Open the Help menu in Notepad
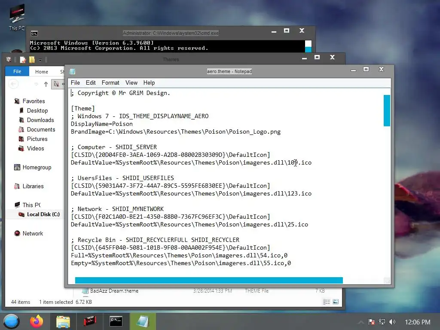The image size is (440, 330). click(149, 83)
